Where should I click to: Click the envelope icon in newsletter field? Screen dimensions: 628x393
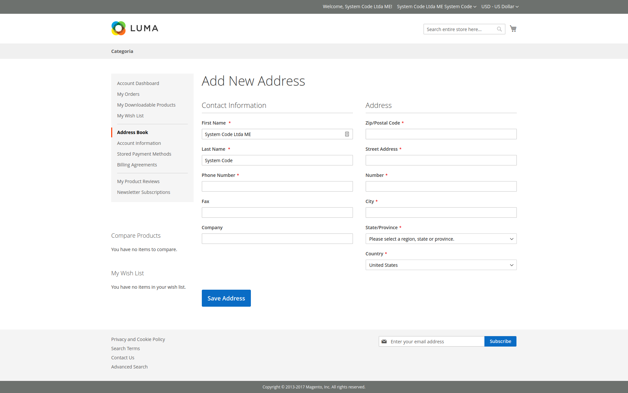[384, 341]
